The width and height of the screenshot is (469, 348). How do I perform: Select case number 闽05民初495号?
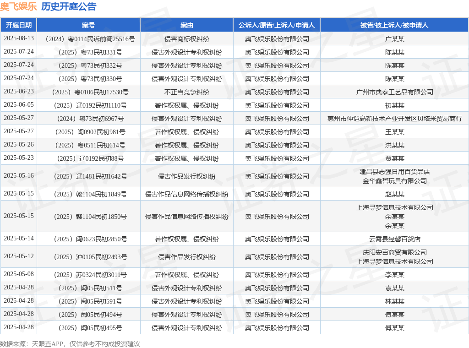click(90, 328)
